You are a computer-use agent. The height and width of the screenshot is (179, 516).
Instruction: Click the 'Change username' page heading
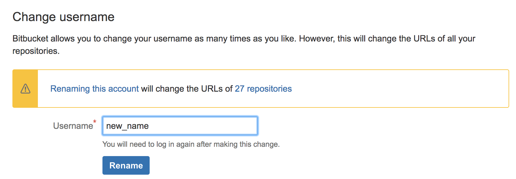coord(63,17)
